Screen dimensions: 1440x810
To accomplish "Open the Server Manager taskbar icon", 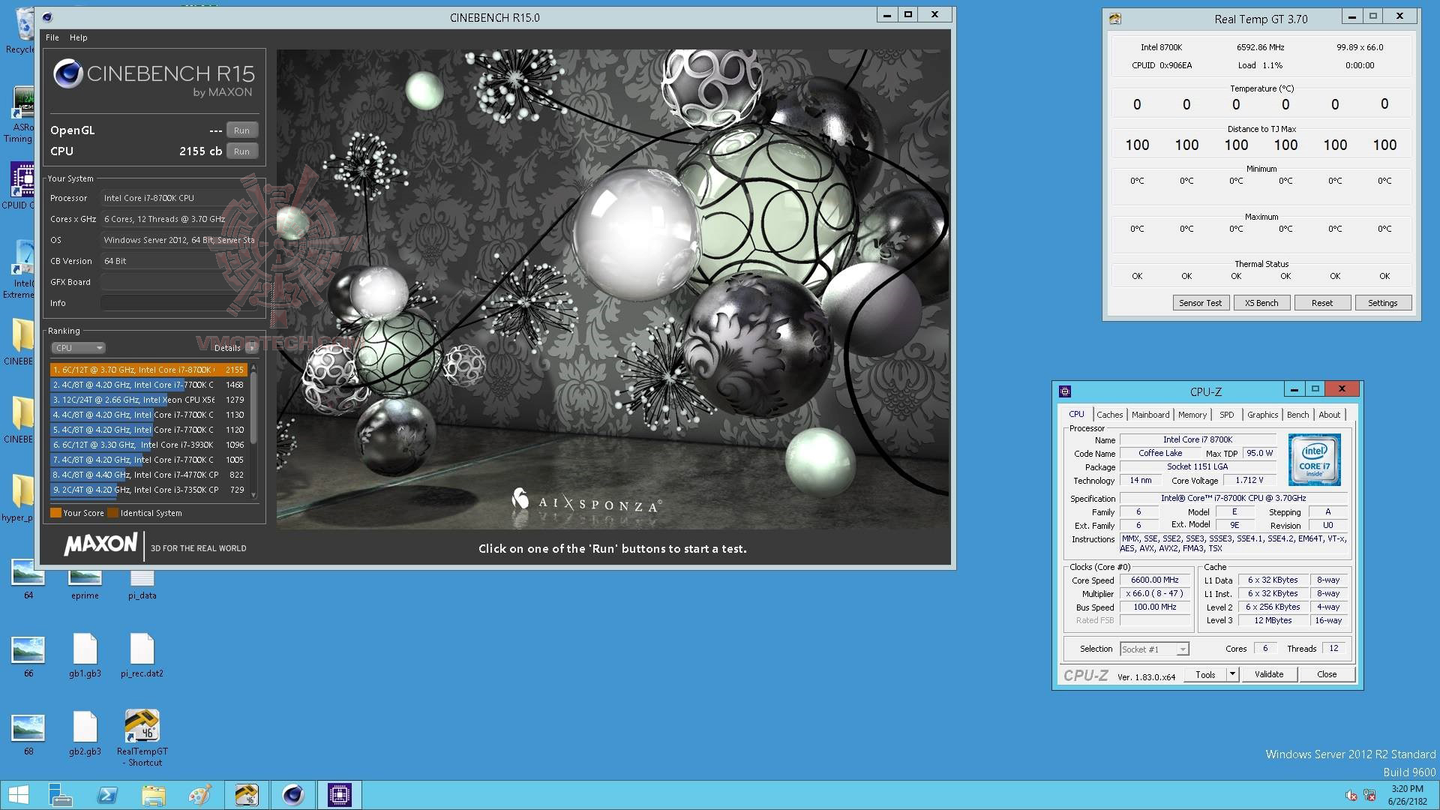I will tap(60, 795).
